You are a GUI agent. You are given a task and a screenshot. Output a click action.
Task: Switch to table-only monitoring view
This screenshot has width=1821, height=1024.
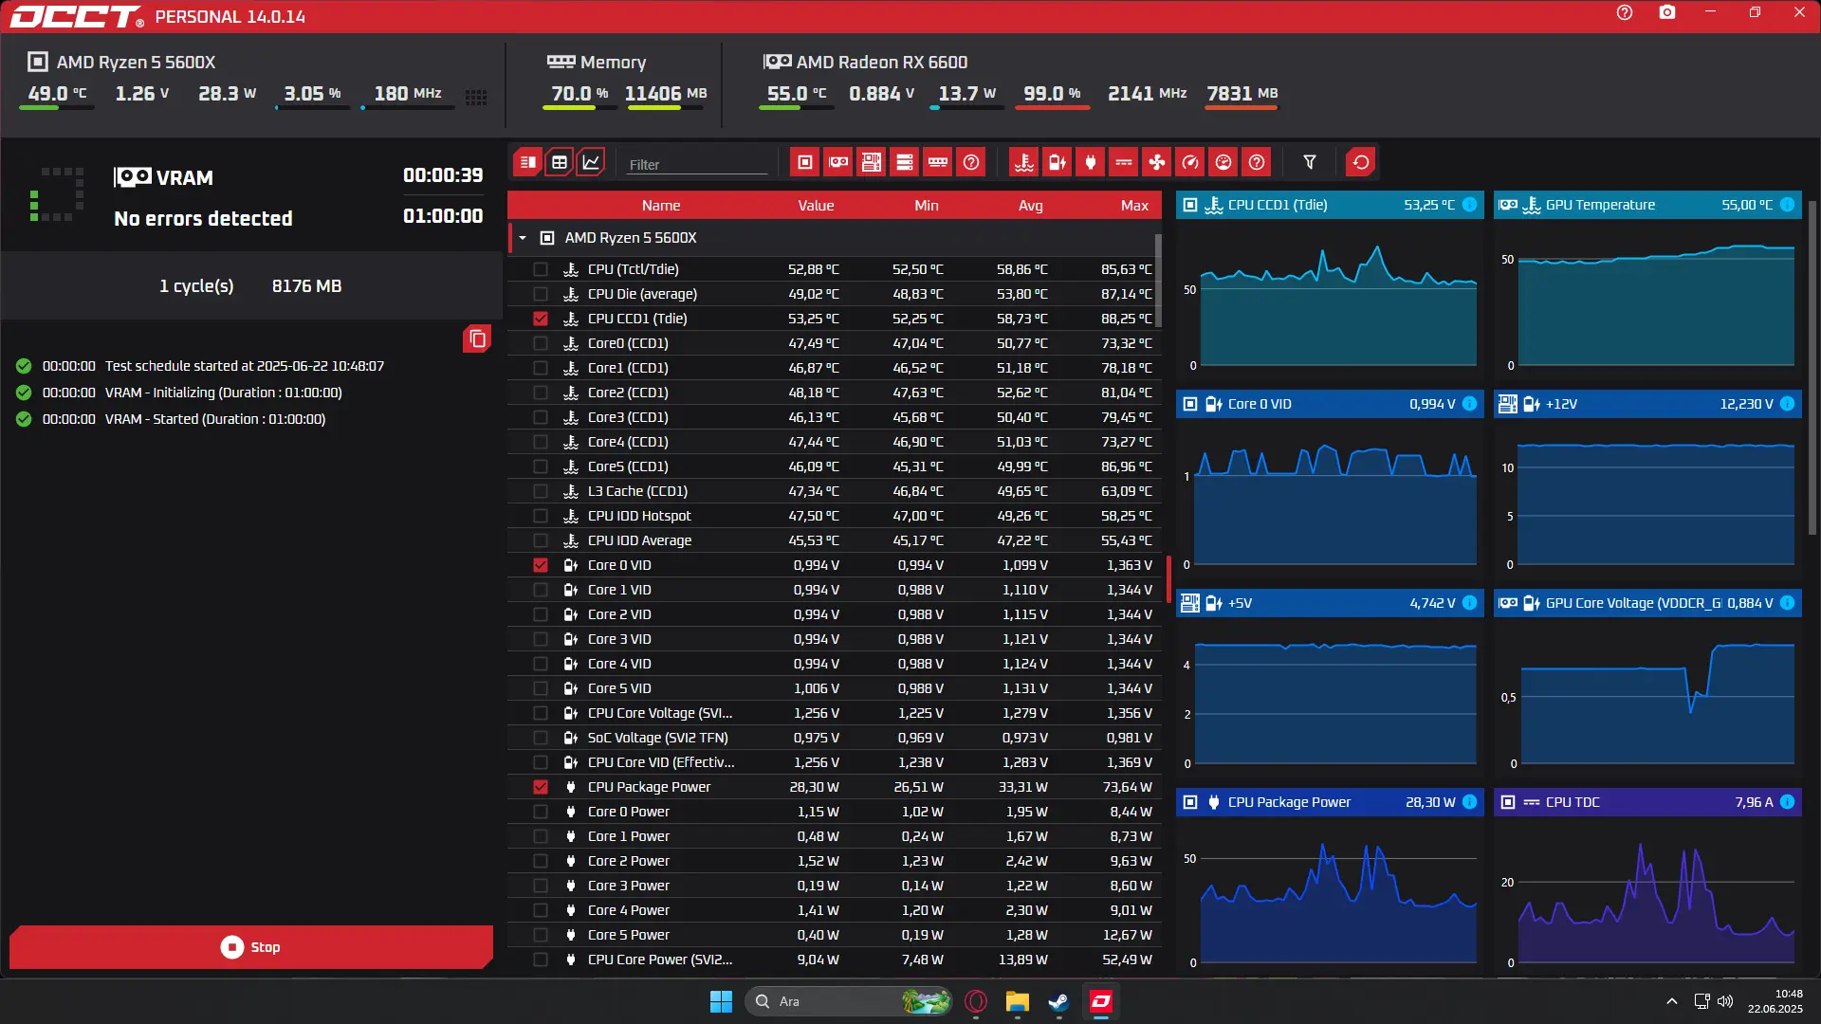point(560,162)
